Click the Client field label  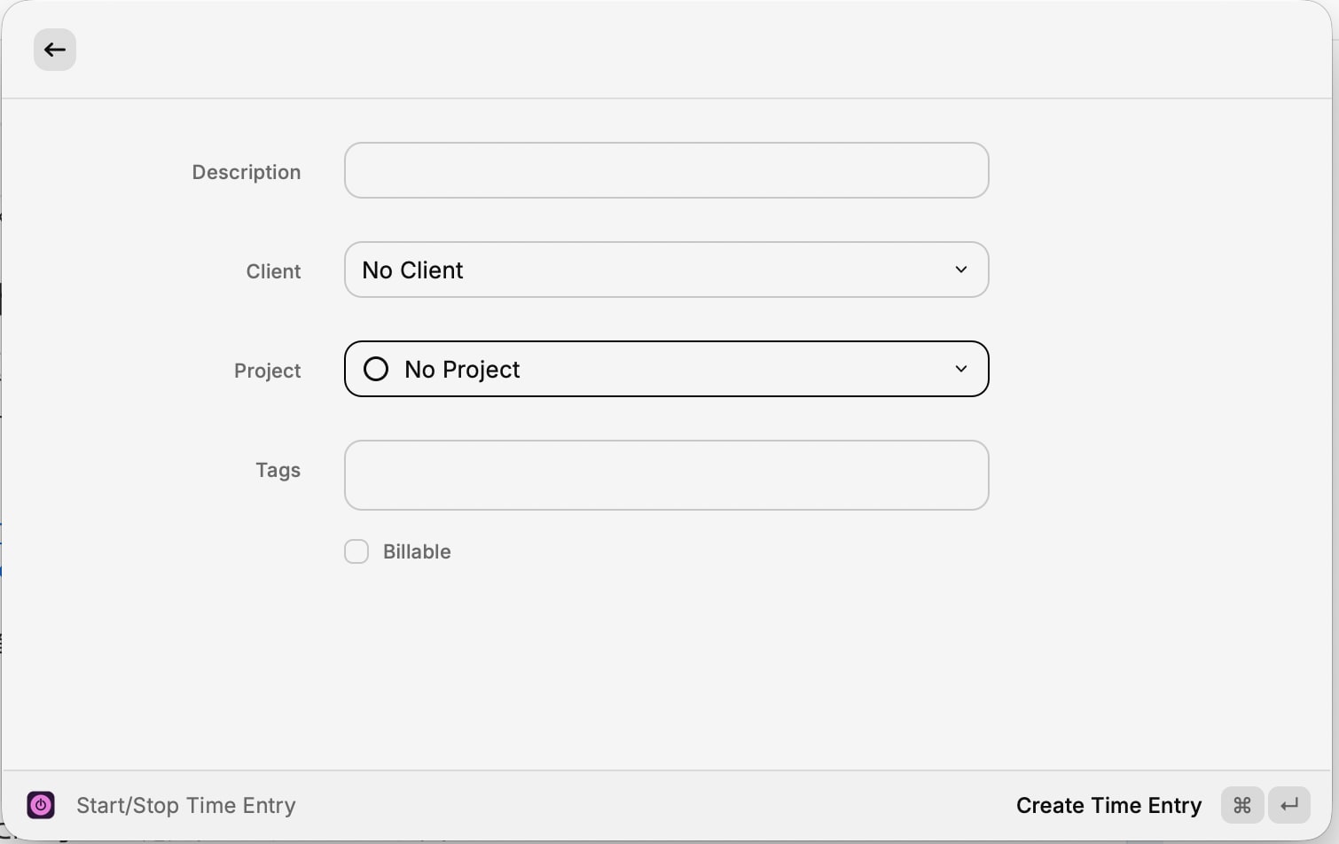coord(273,271)
